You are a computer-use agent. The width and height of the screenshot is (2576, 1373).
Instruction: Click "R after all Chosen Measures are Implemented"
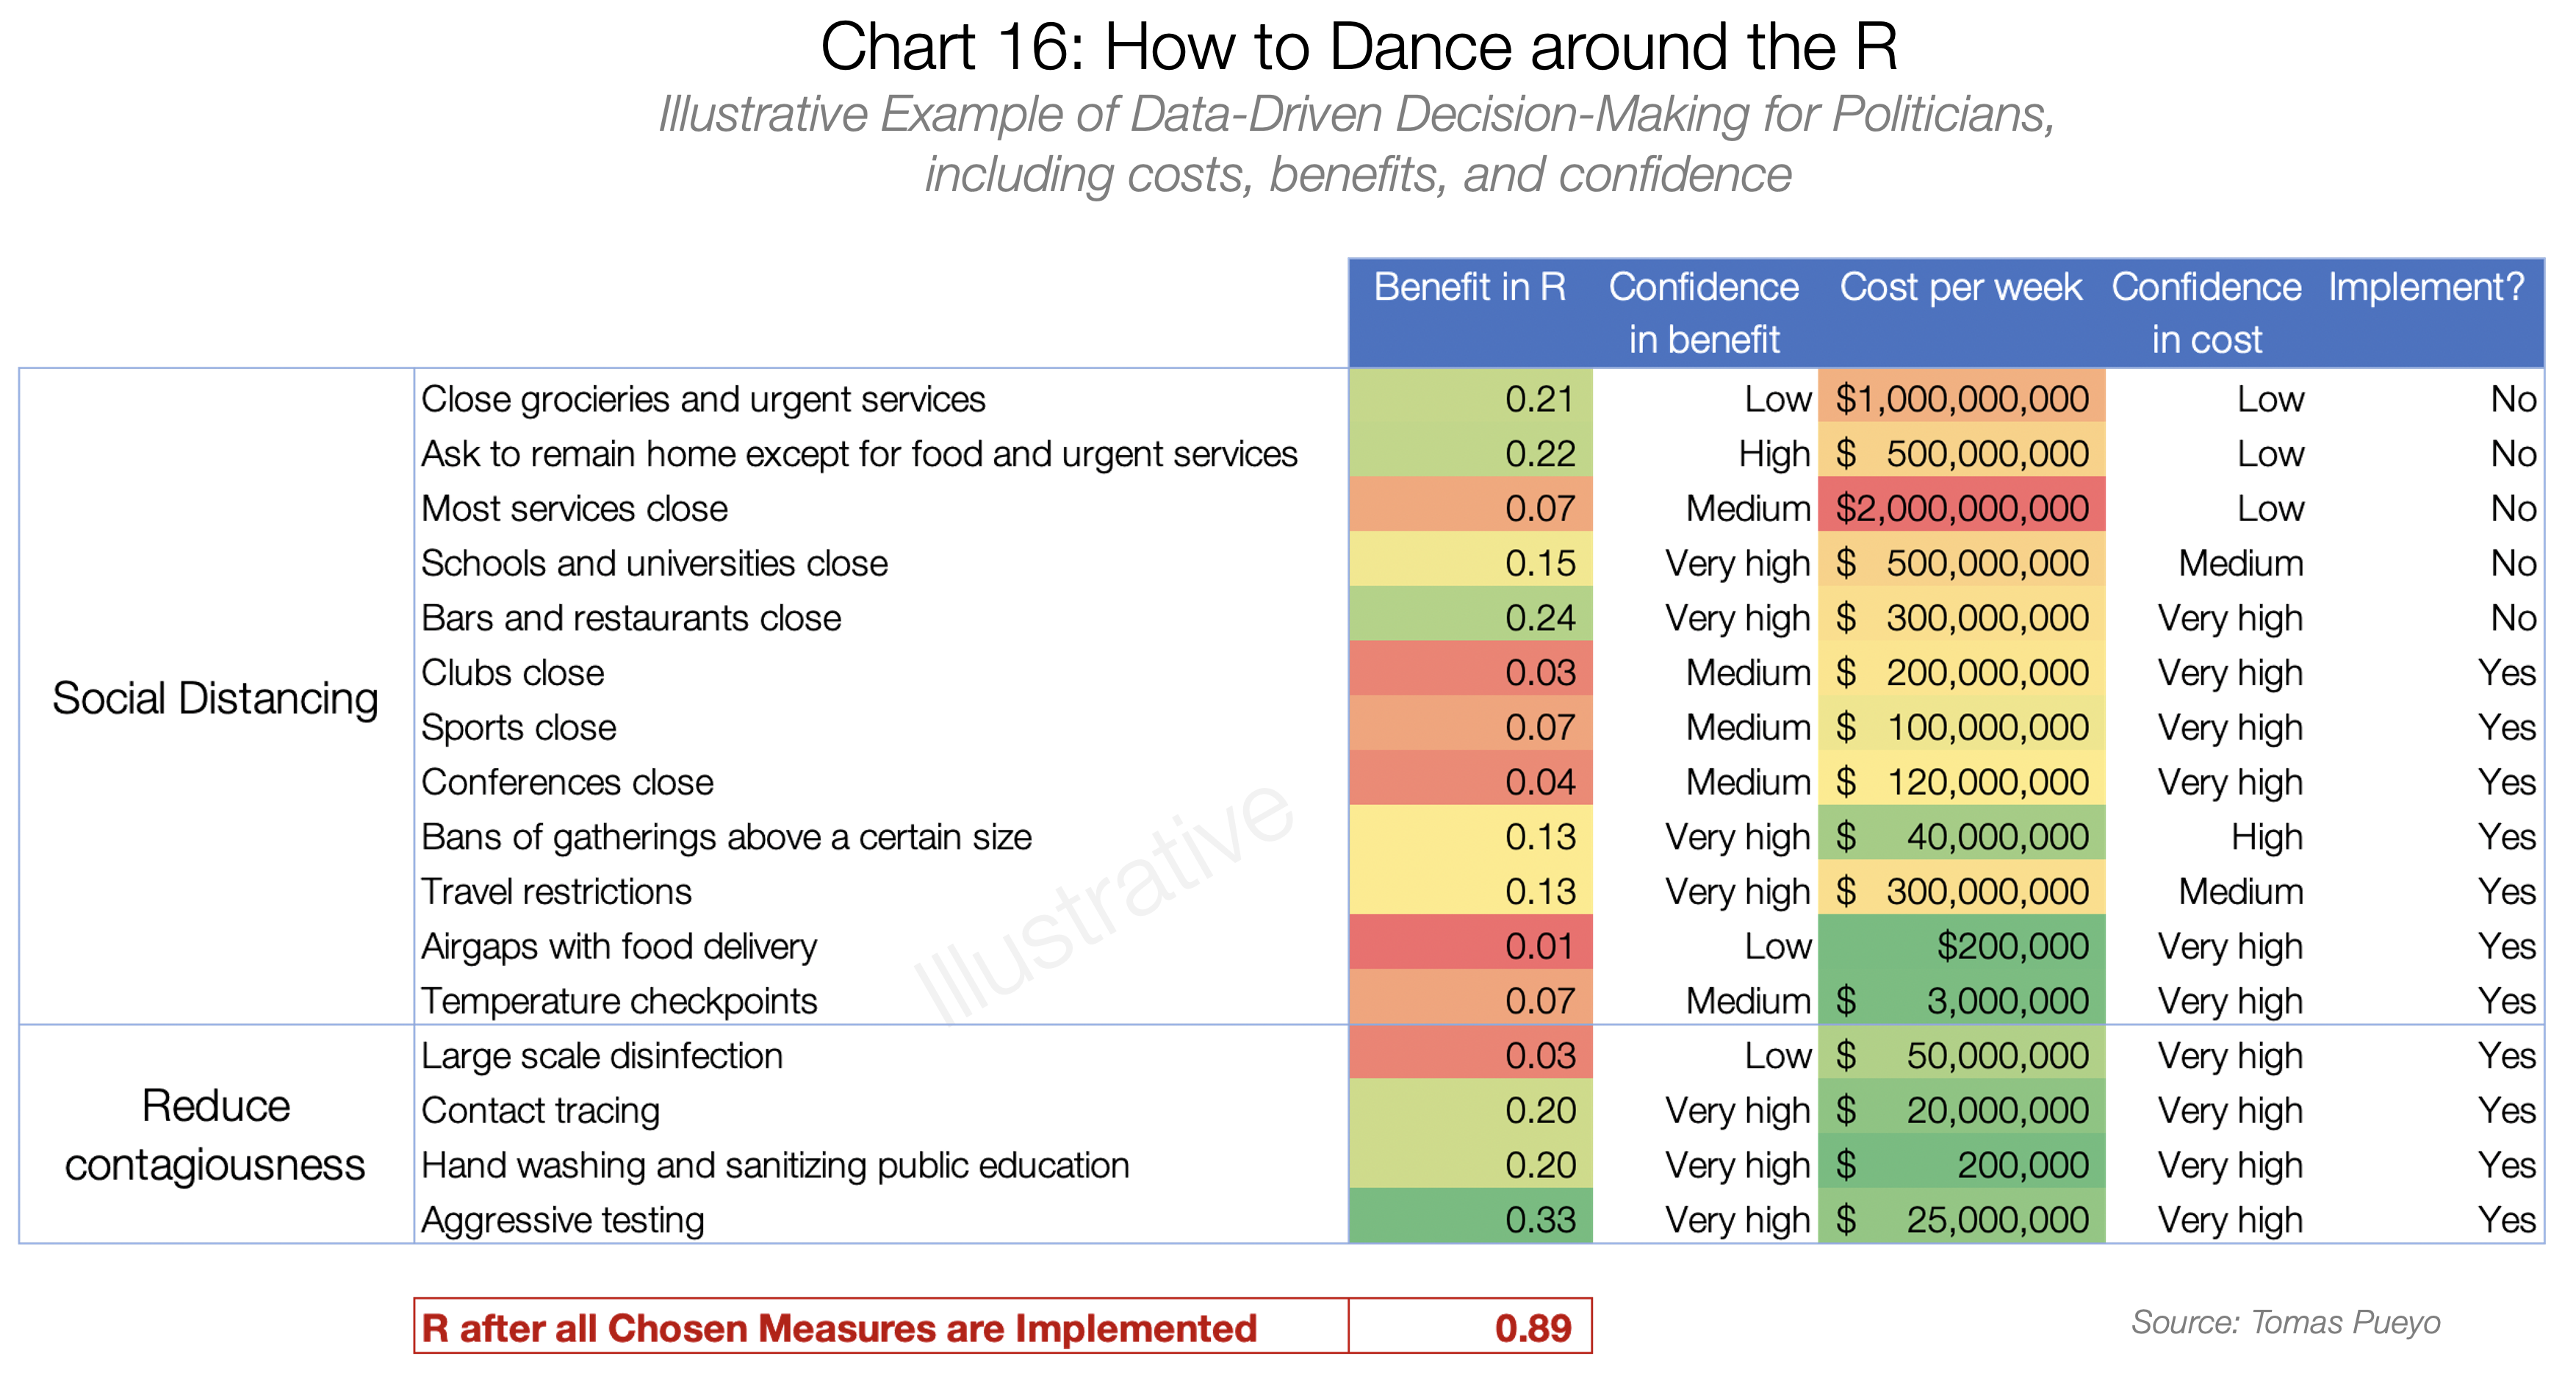click(x=838, y=1328)
